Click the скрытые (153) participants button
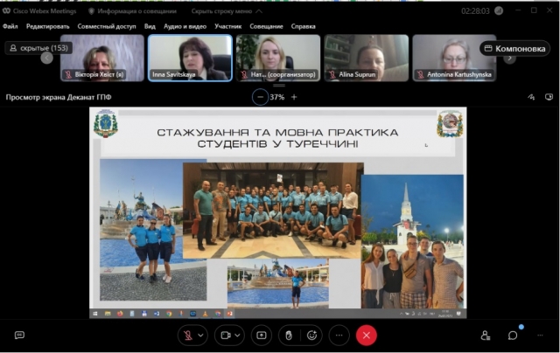Viewport: 560px width, 353px height. [x=38, y=48]
